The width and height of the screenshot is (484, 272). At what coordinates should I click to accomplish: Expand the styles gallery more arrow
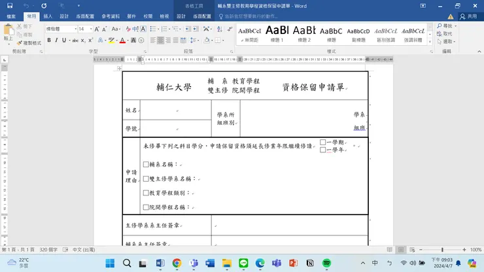pos(430,42)
